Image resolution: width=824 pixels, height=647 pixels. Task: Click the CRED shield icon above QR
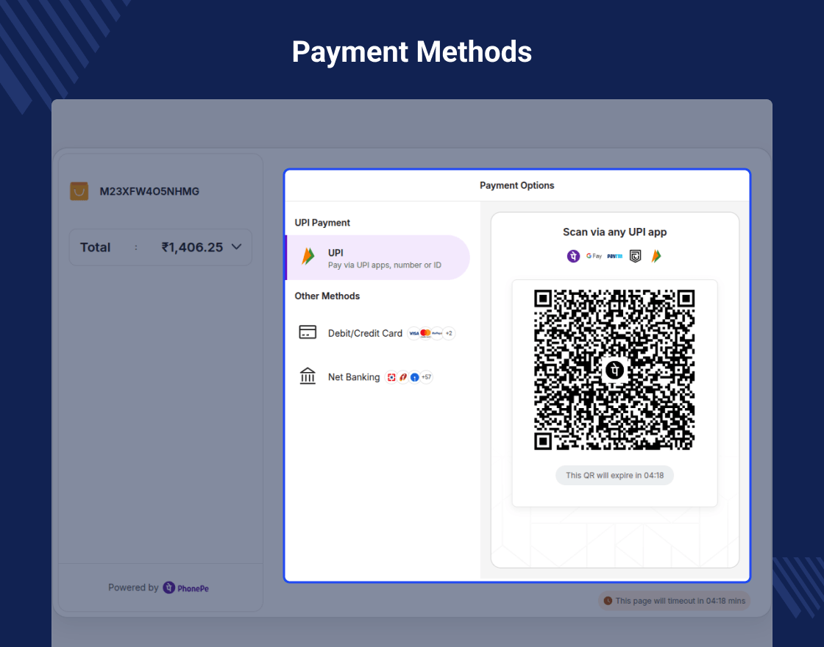[x=636, y=256]
